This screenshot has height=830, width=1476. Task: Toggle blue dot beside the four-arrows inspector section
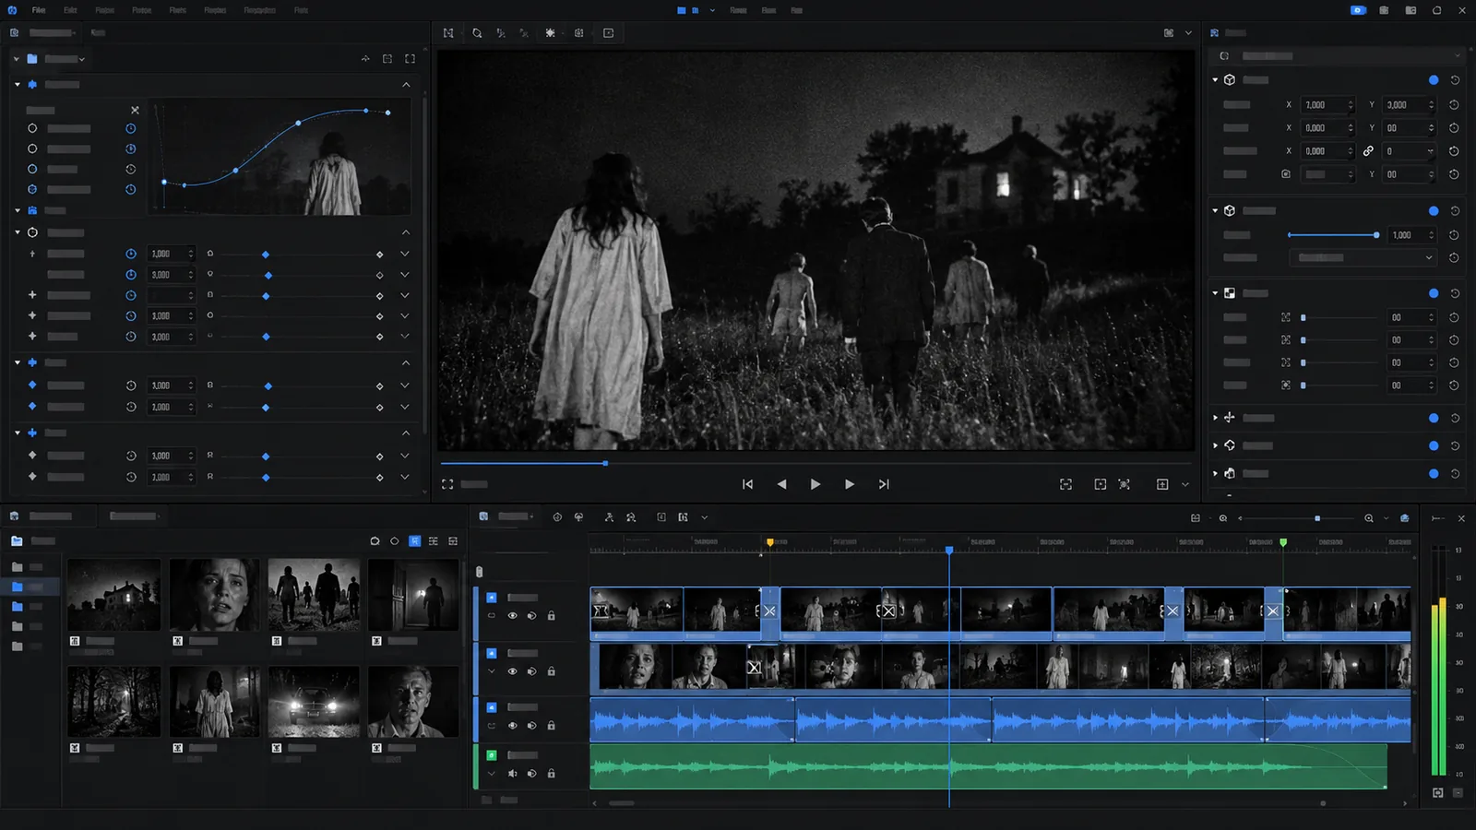click(x=1434, y=418)
